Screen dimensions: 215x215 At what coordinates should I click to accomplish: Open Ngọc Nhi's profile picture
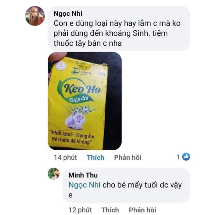(x=35, y=16)
